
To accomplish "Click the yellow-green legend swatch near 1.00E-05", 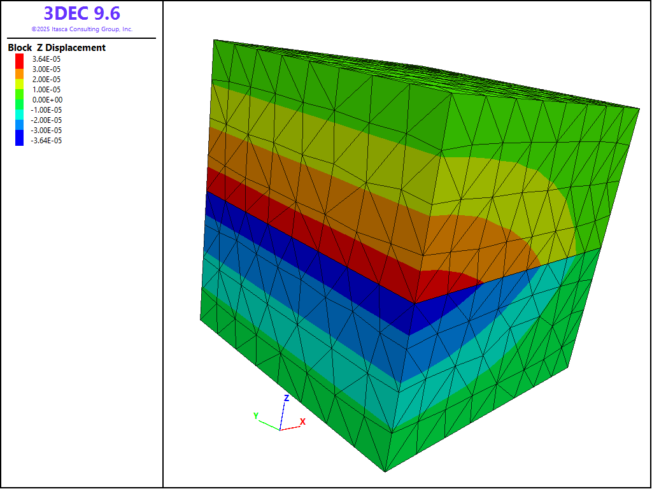I will pyautogui.click(x=19, y=88).
